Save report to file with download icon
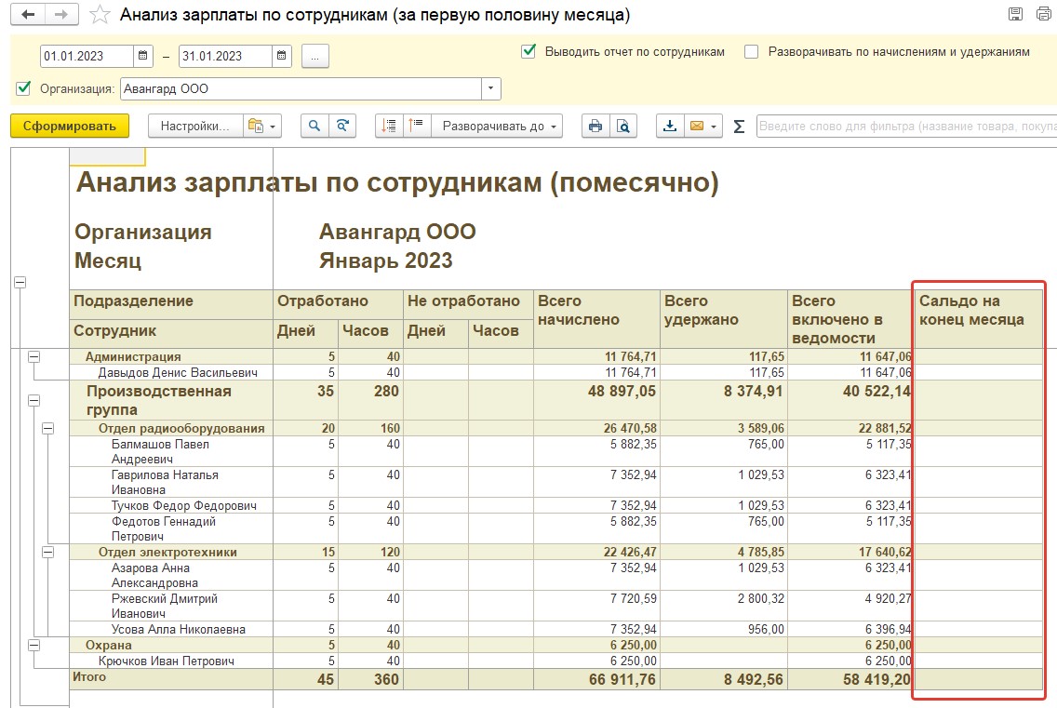The image size is (1057, 708). [x=670, y=127]
